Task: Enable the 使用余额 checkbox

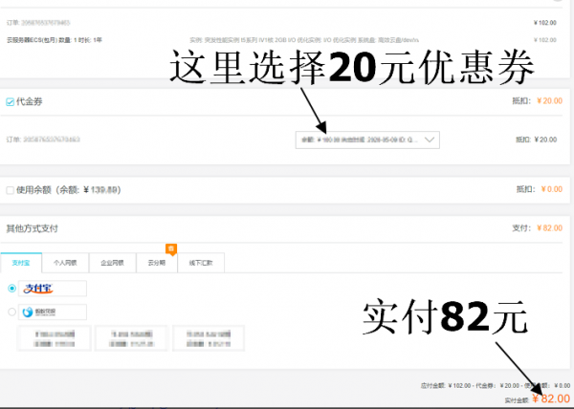Action: [x=10, y=189]
